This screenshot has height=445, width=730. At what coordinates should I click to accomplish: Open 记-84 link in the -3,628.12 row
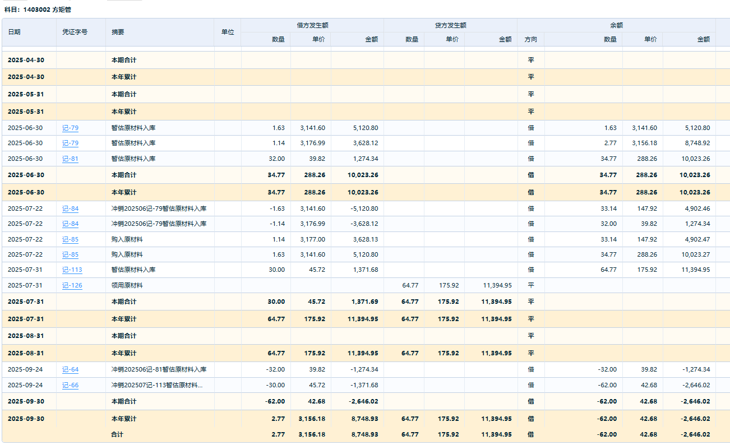pyautogui.click(x=70, y=224)
